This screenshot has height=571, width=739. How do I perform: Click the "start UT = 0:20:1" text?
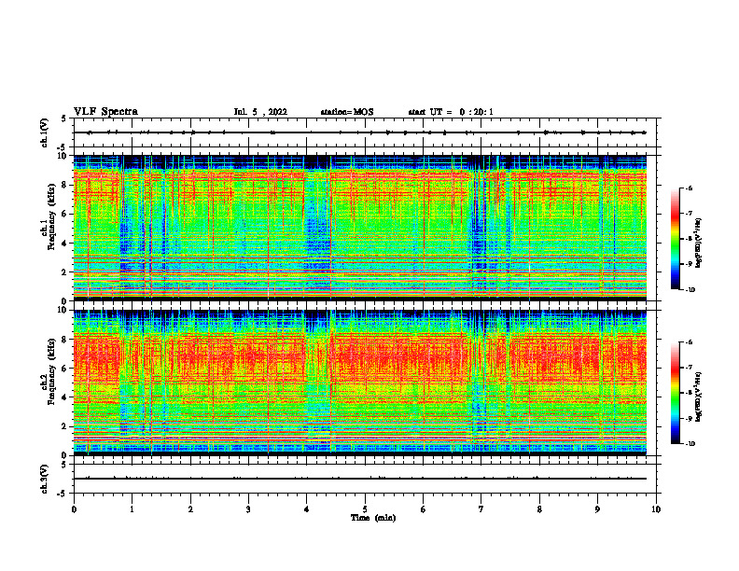coord(451,112)
